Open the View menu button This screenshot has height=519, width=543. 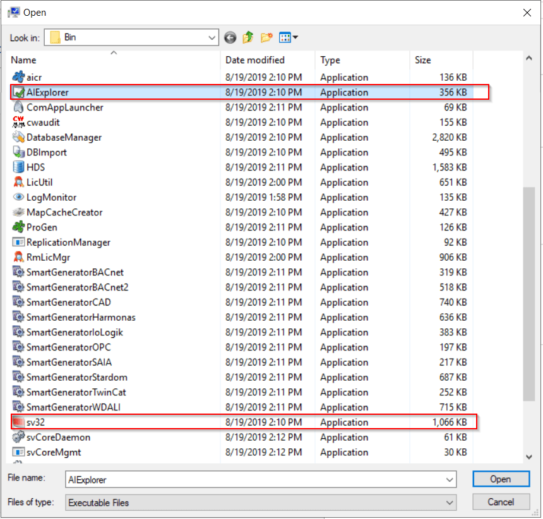(x=289, y=37)
